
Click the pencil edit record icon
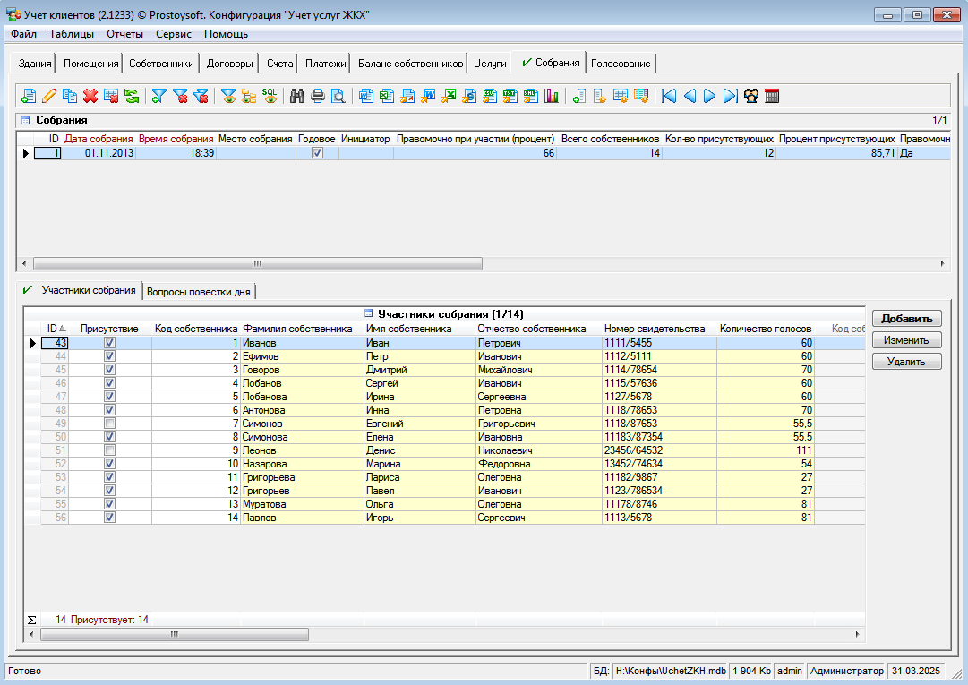coord(49,96)
